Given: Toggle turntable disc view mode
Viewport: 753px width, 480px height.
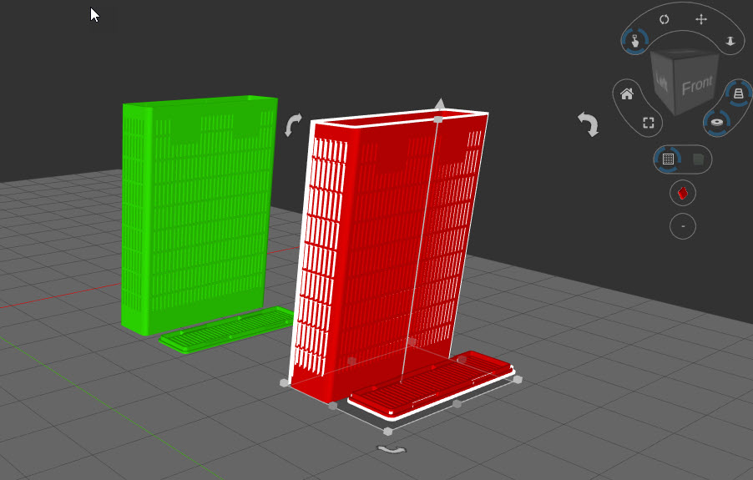Looking at the screenshot, I should (717, 122).
